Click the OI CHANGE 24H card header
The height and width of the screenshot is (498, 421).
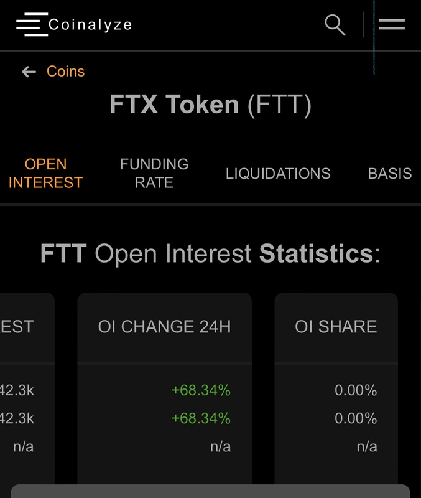point(164,326)
